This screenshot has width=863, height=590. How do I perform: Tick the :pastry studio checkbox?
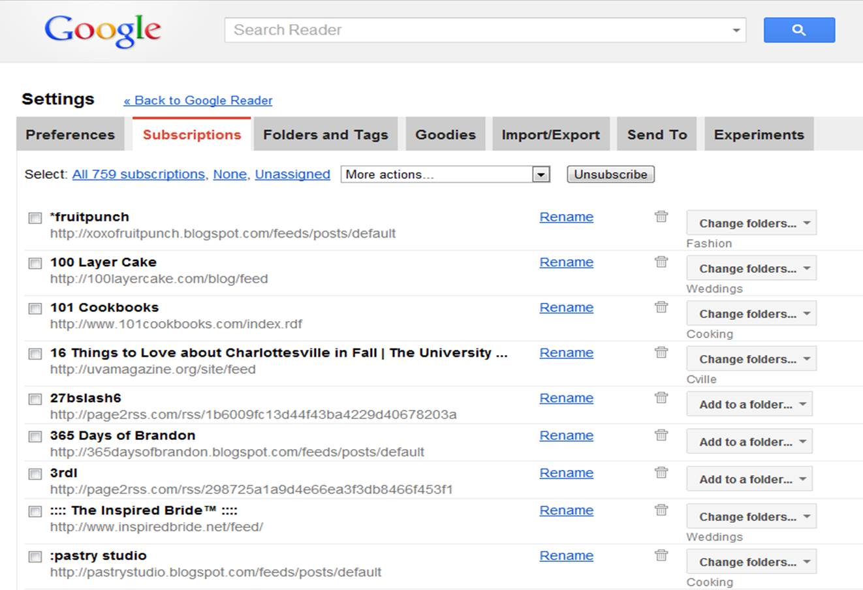click(x=35, y=557)
